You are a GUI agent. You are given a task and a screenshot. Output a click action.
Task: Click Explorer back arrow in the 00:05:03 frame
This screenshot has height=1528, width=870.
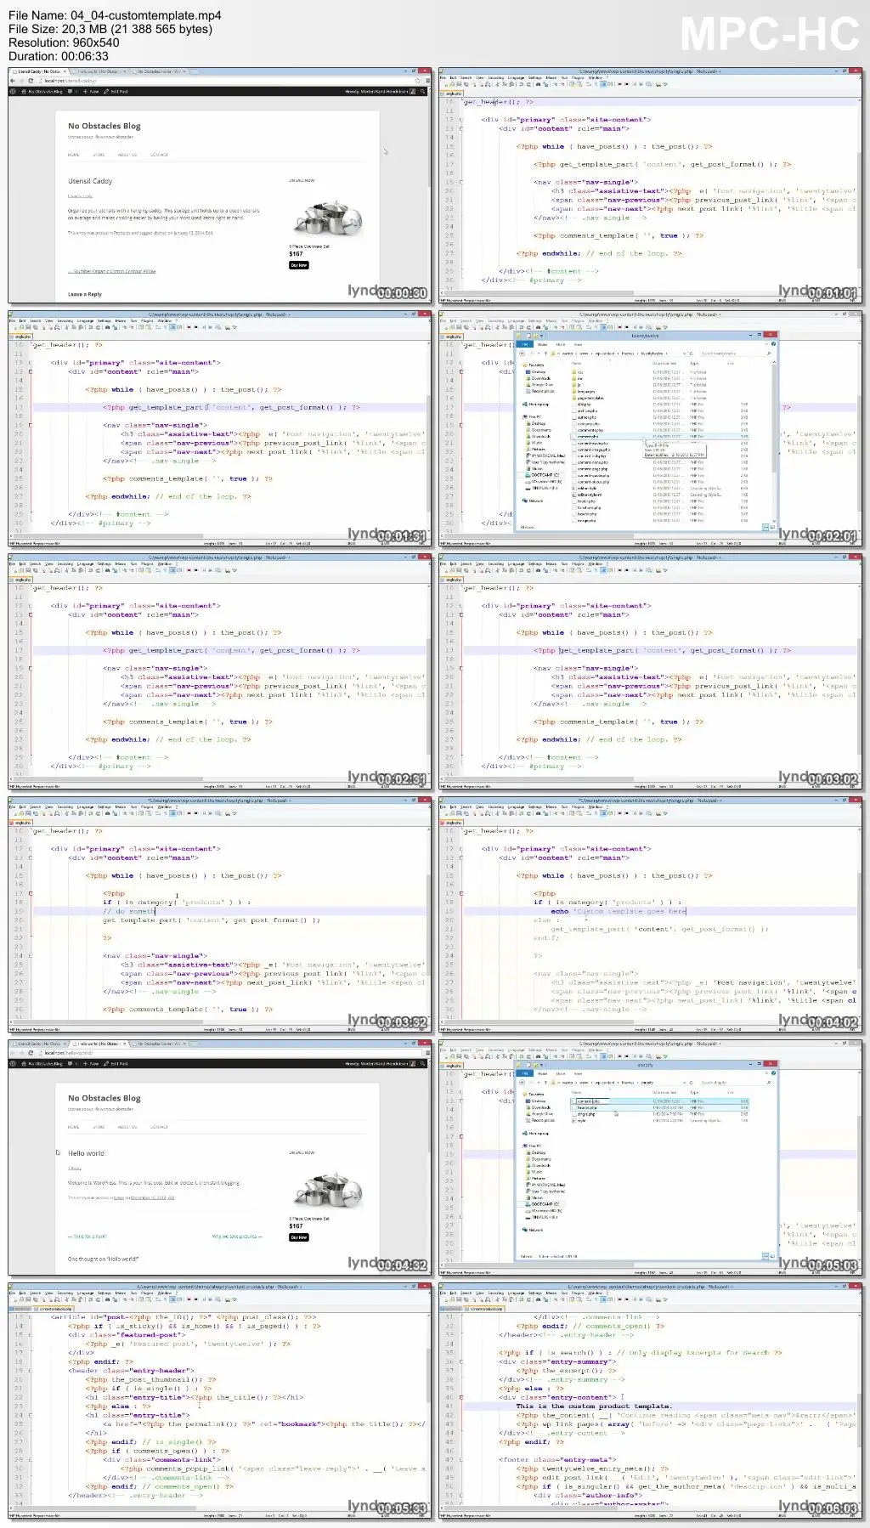pyautogui.click(x=523, y=1083)
